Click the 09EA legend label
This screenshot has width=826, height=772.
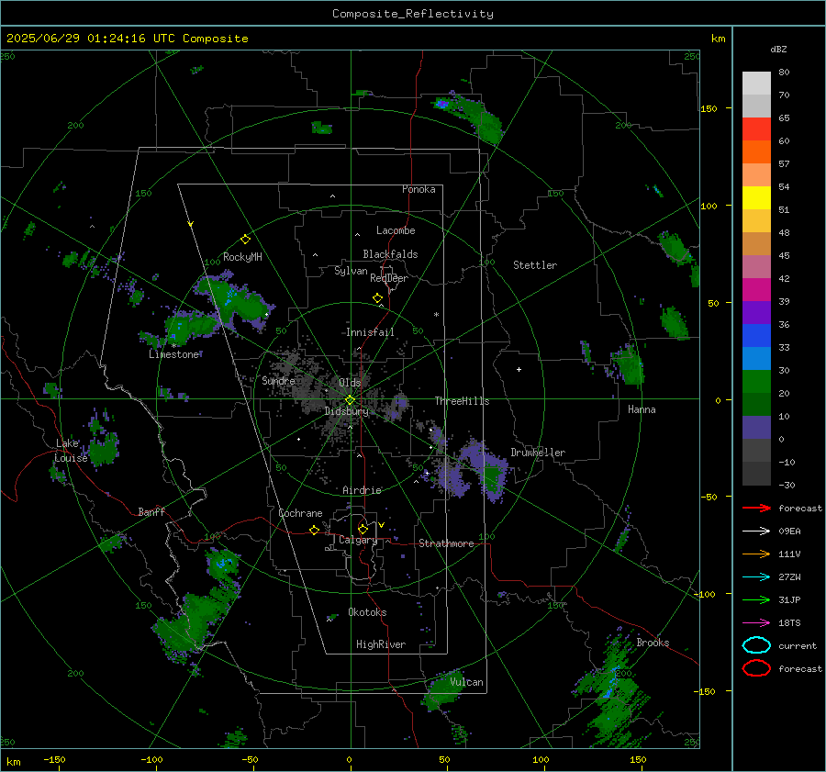click(x=789, y=531)
